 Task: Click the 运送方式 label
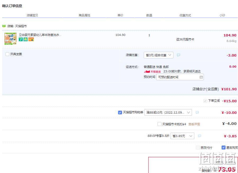(x=132, y=67)
